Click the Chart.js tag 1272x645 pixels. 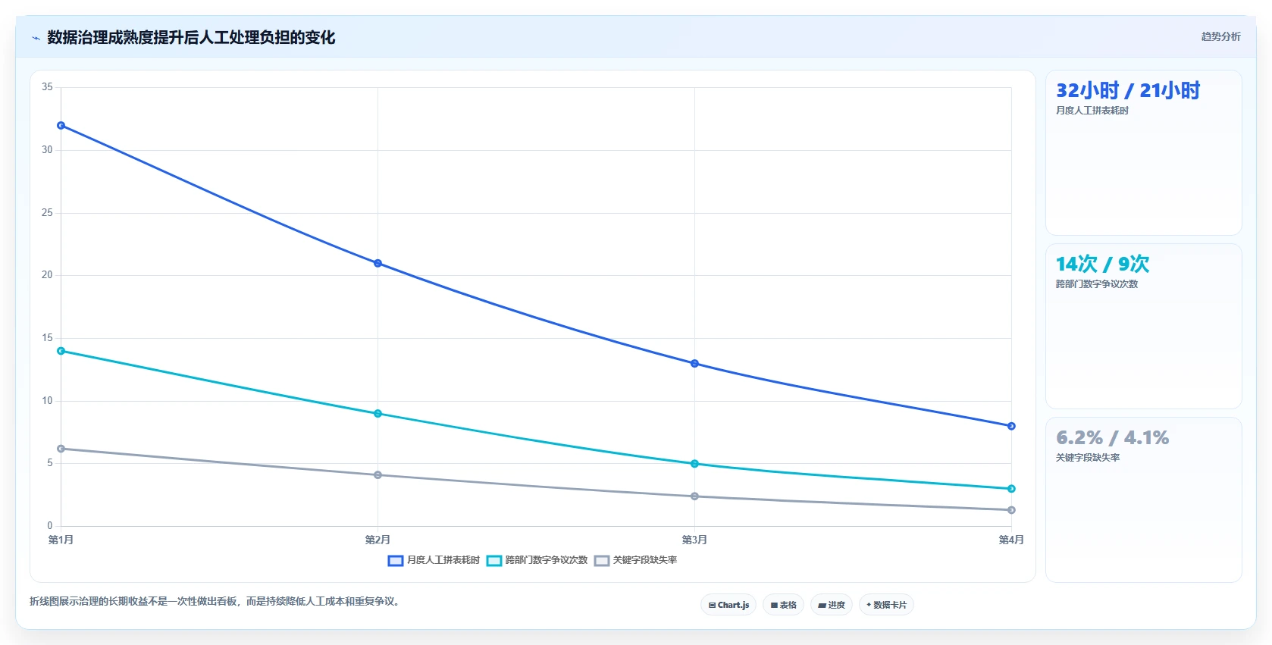tap(728, 605)
